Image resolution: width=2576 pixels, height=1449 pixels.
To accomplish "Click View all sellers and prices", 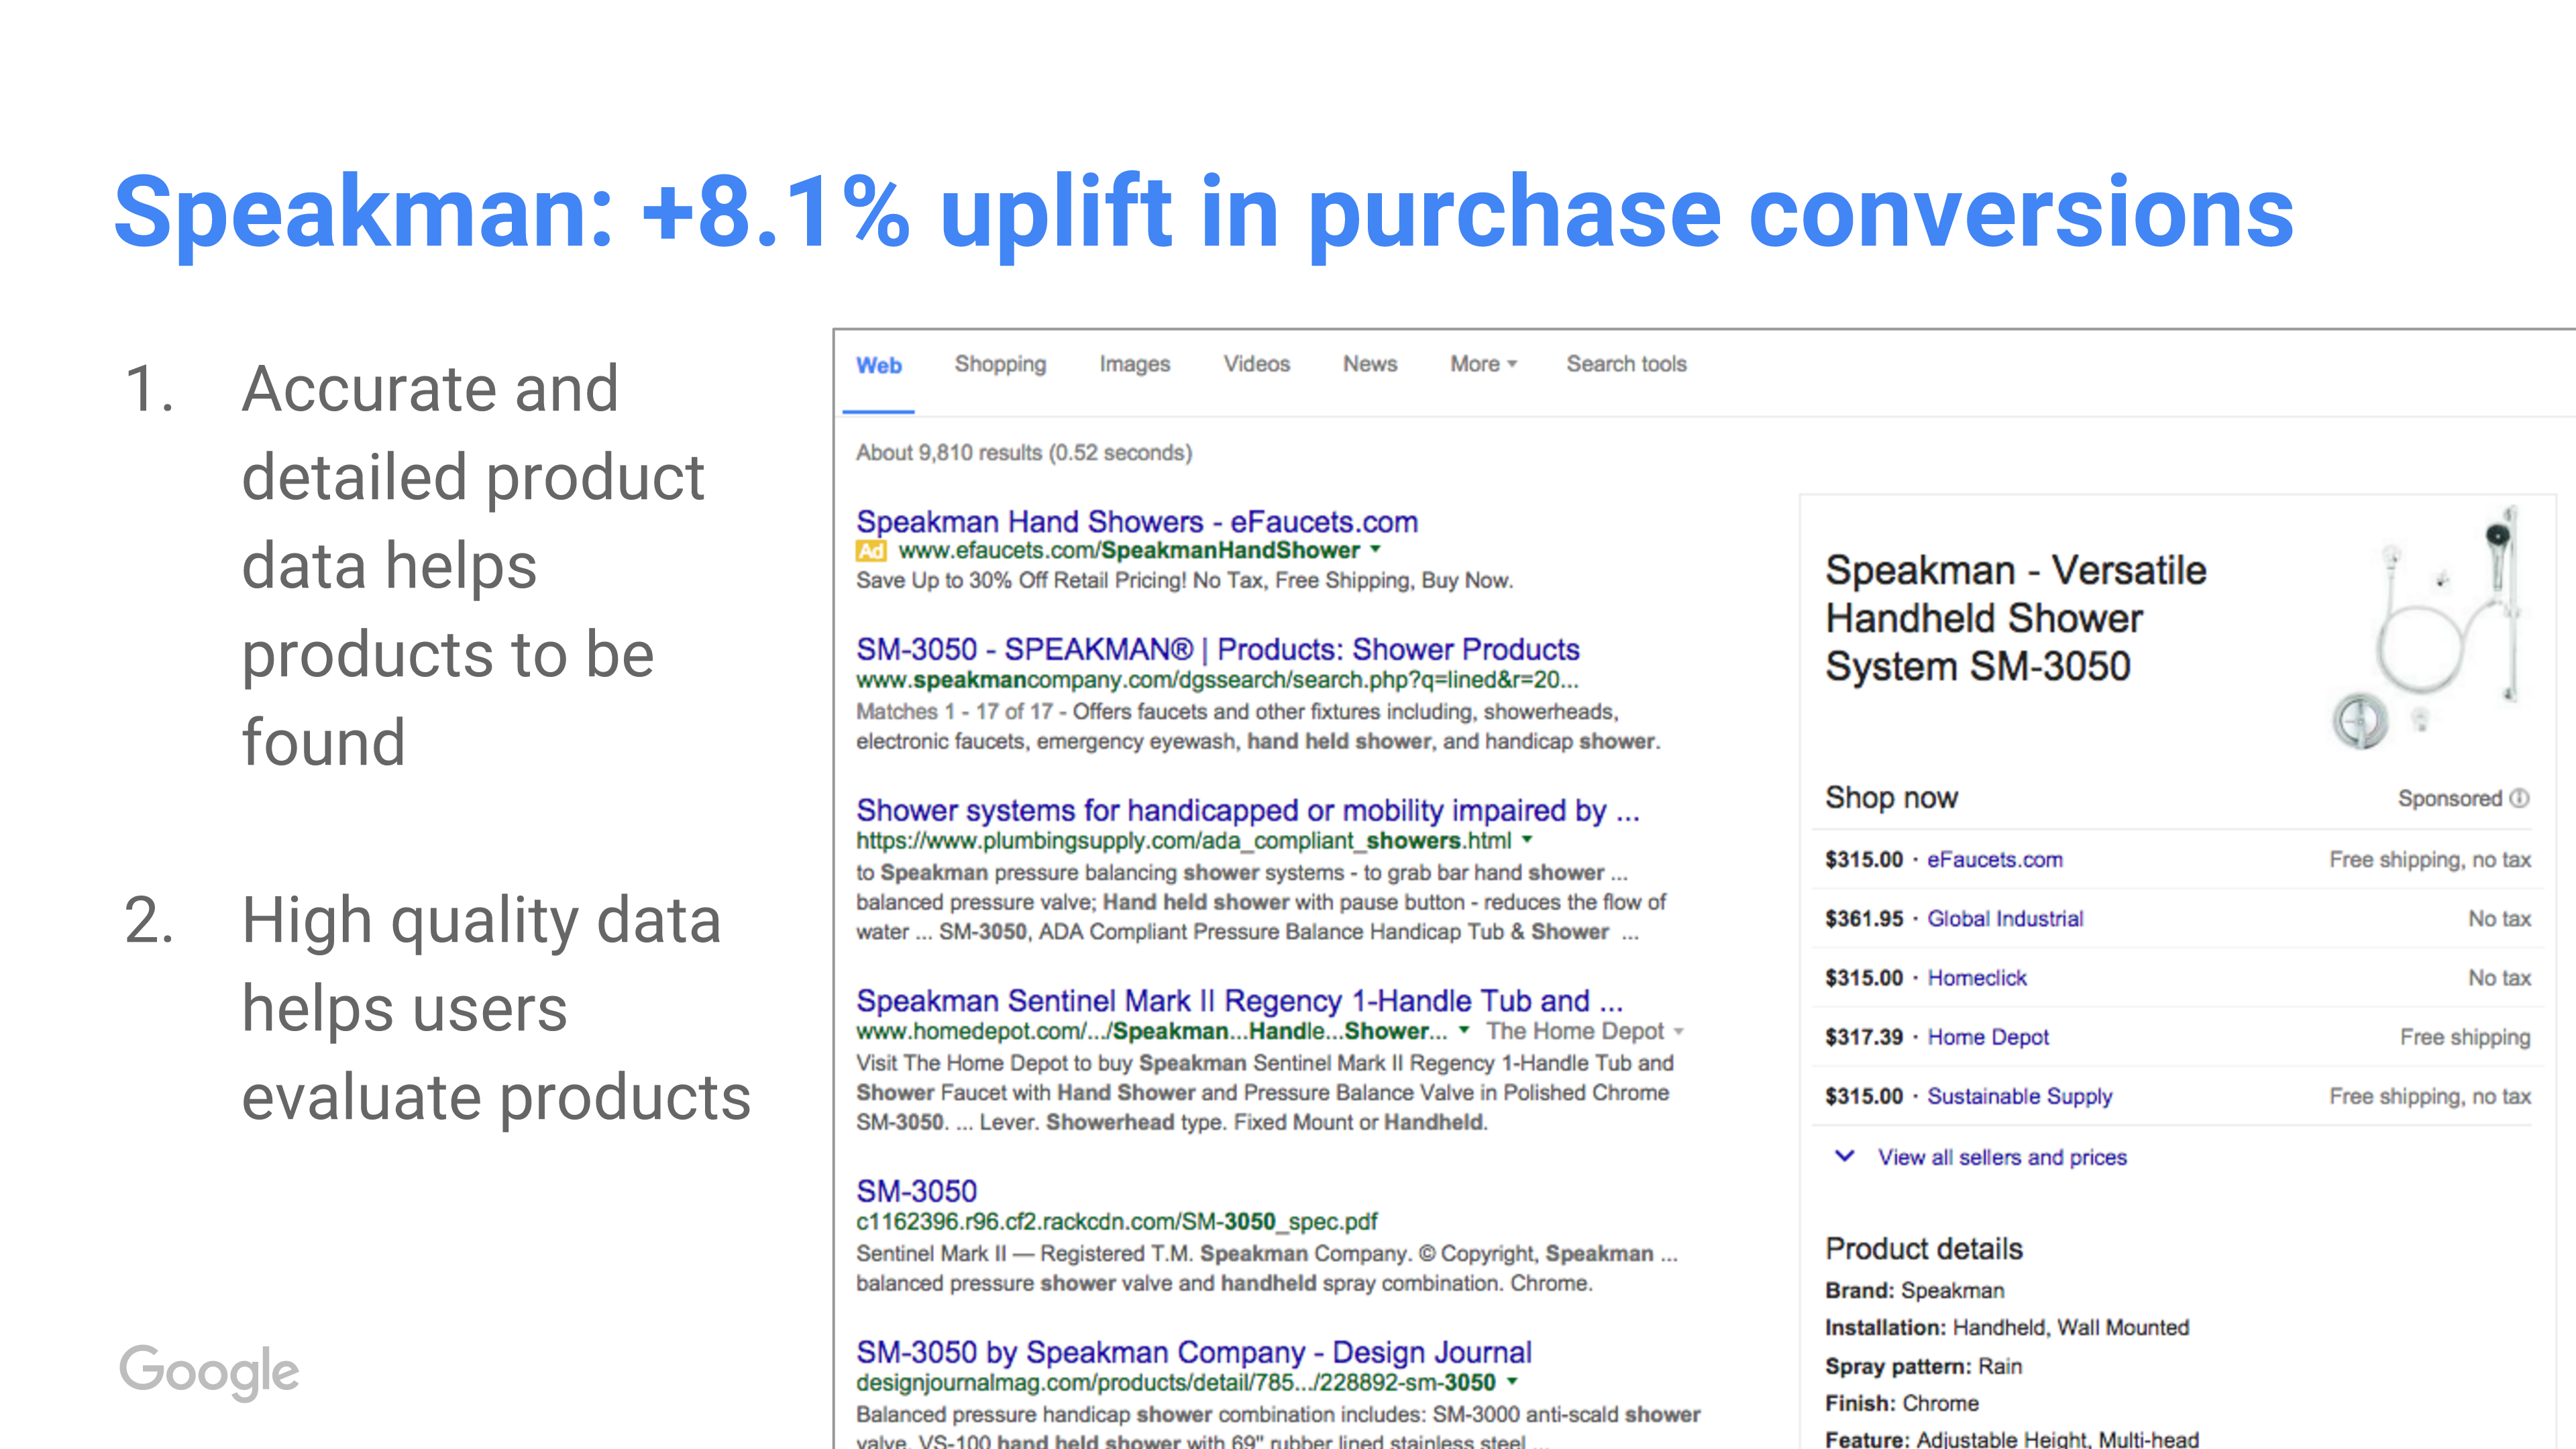I will (x=2002, y=1157).
